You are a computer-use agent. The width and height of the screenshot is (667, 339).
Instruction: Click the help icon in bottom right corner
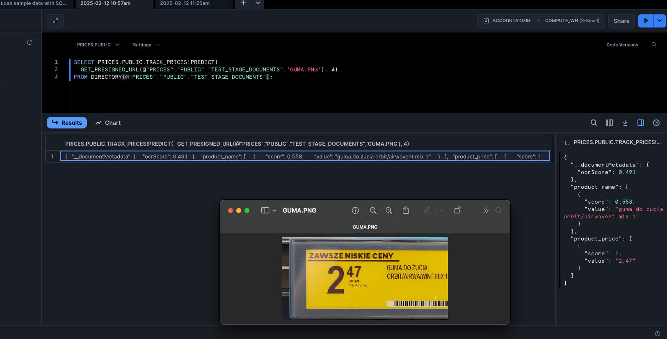click(658, 334)
